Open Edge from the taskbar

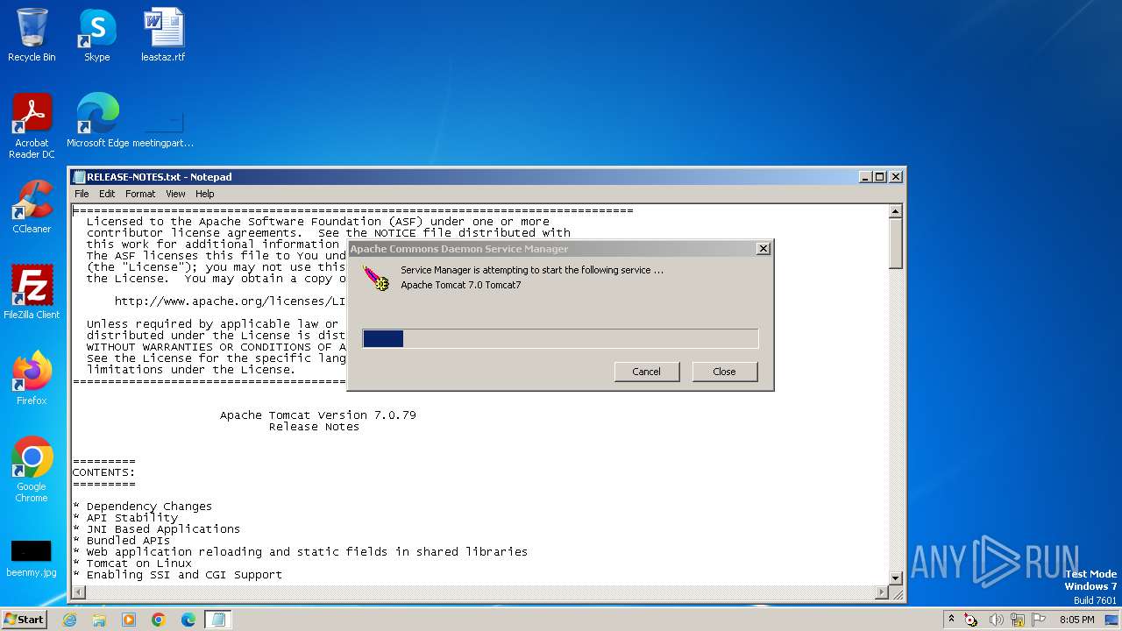pos(188,620)
